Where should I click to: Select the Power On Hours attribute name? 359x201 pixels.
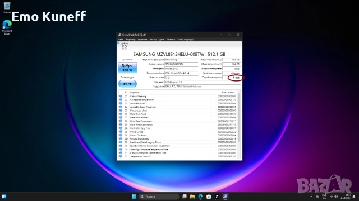point(138,135)
